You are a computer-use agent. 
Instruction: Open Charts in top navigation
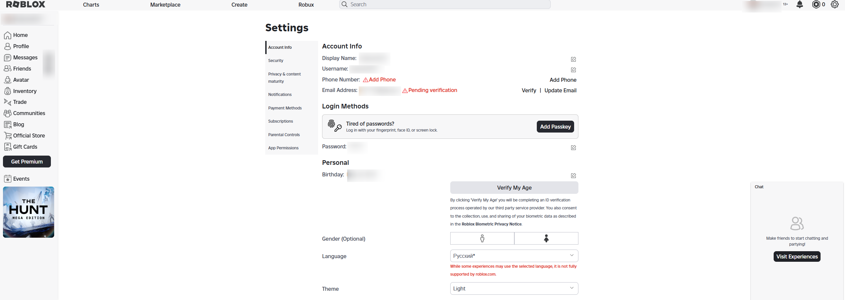pos(91,5)
